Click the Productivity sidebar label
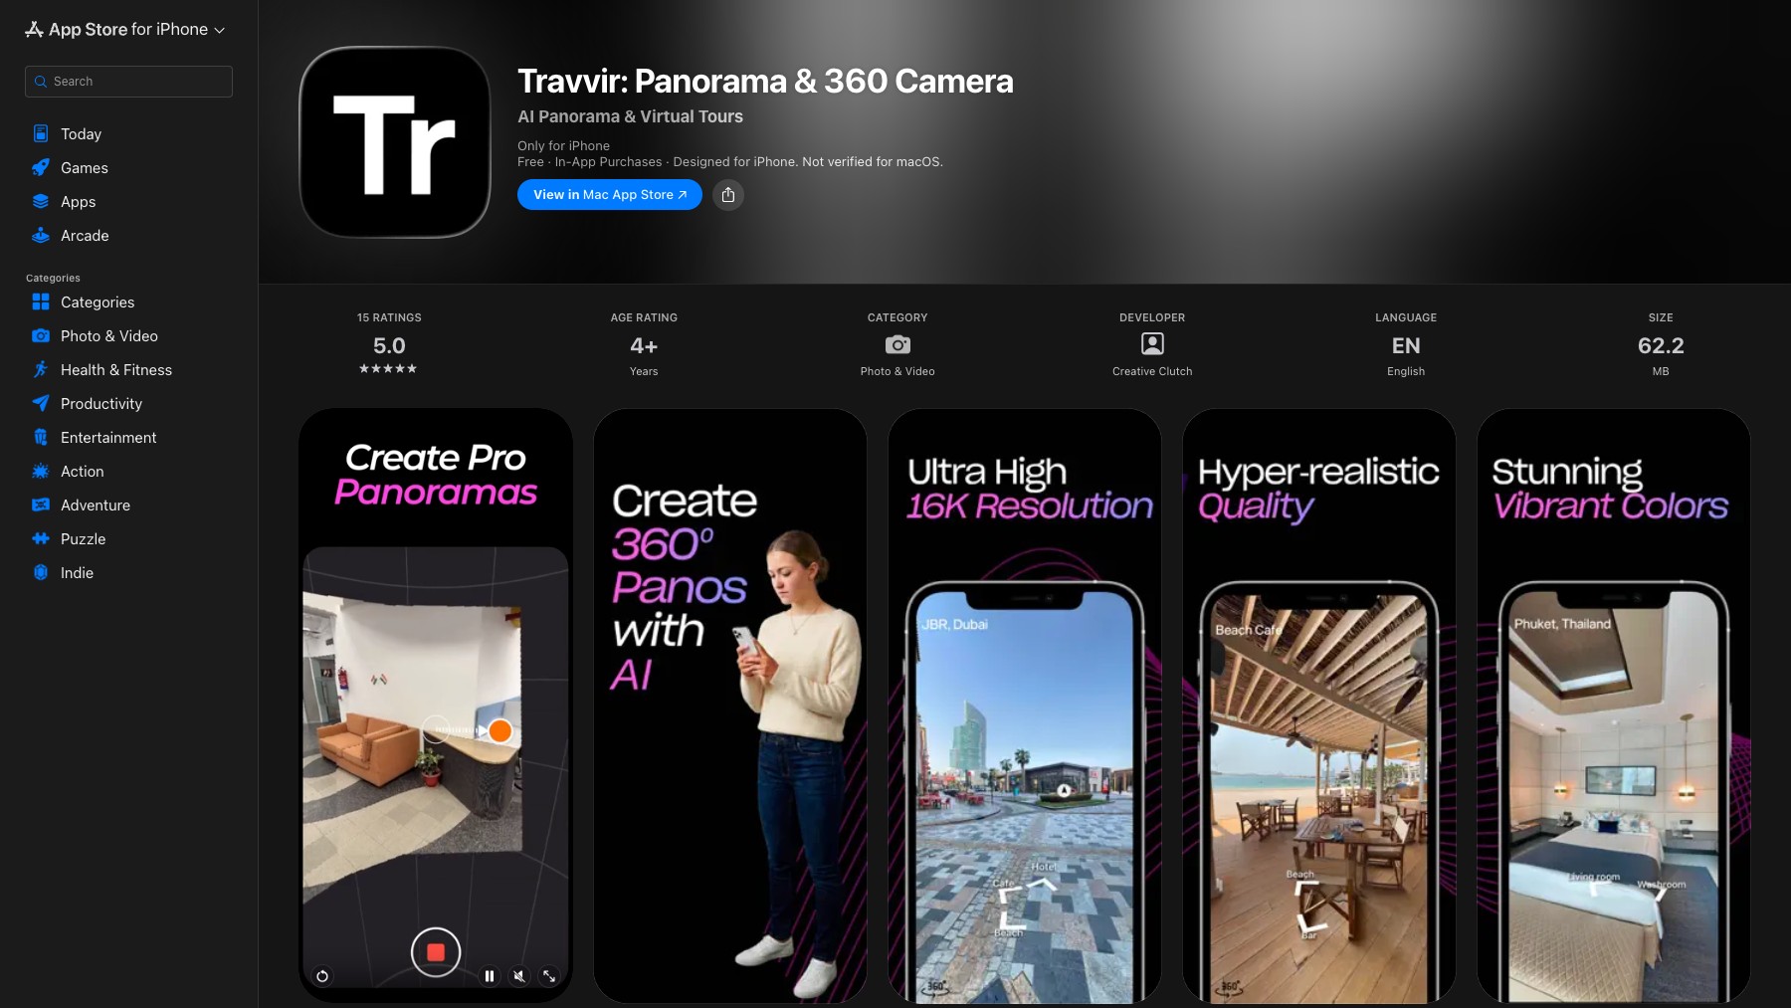The height and width of the screenshot is (1008, 1791). click(x=101, y=404)
